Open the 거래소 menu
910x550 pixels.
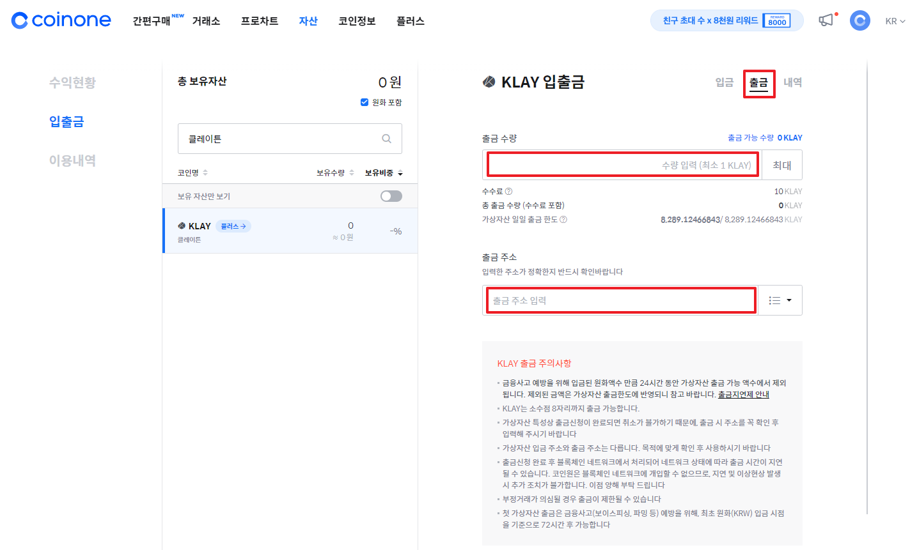(x=206, y=21)
